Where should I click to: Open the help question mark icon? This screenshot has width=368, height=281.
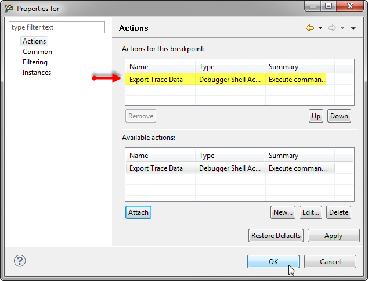click(20, 261)
